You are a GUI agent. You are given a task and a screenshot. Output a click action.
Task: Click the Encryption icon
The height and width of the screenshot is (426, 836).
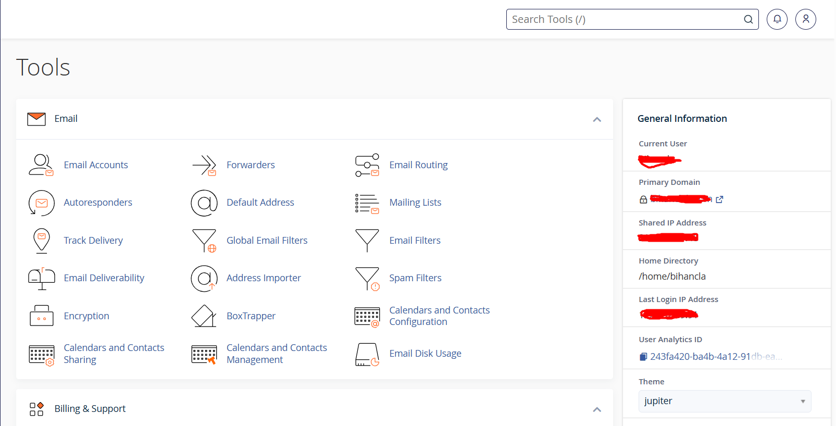point(41,316)
